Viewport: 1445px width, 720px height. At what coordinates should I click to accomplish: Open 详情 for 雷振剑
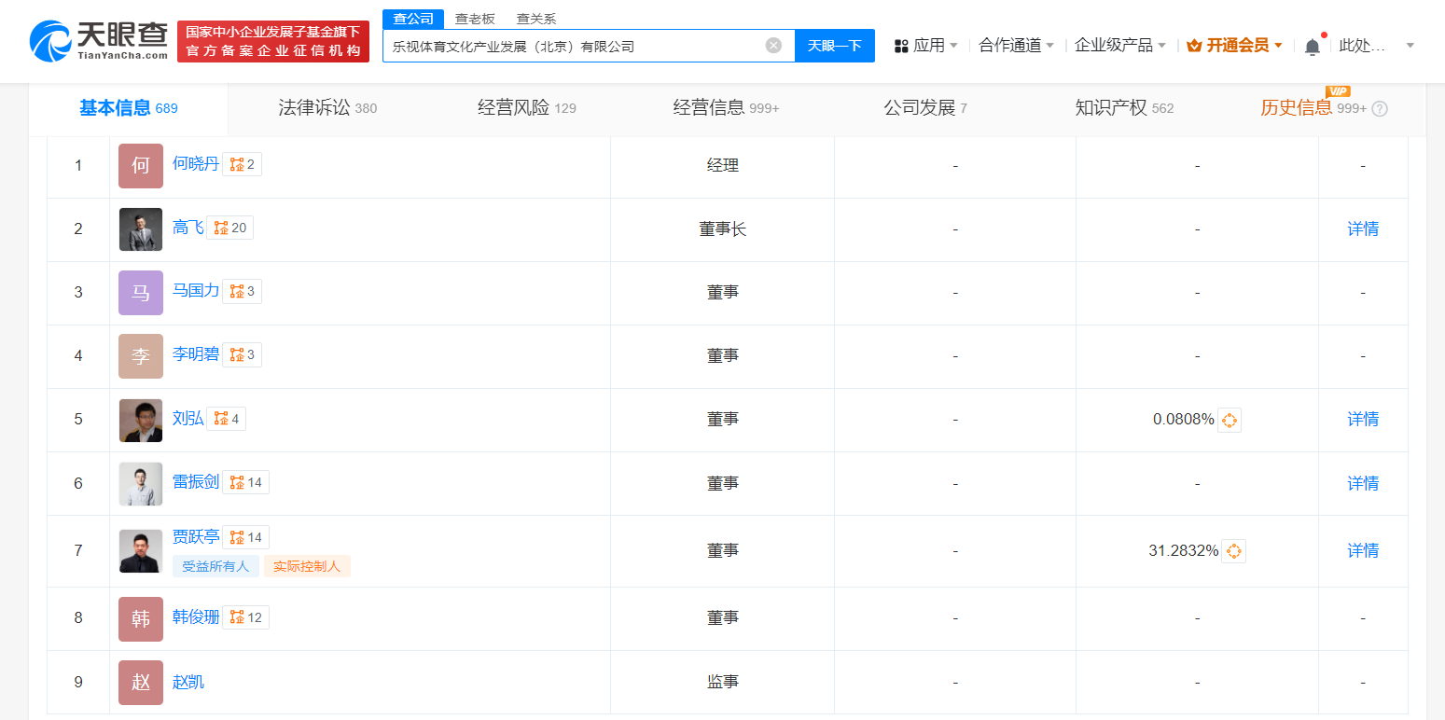(x=1363, y=484)
